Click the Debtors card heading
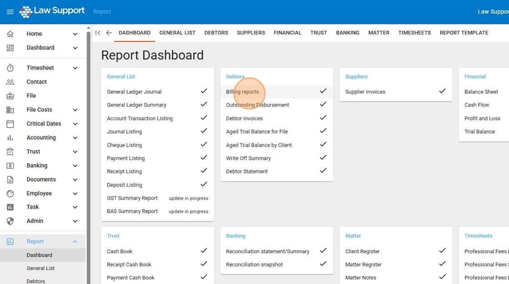509x284 pixels. (x=235, y=77)
